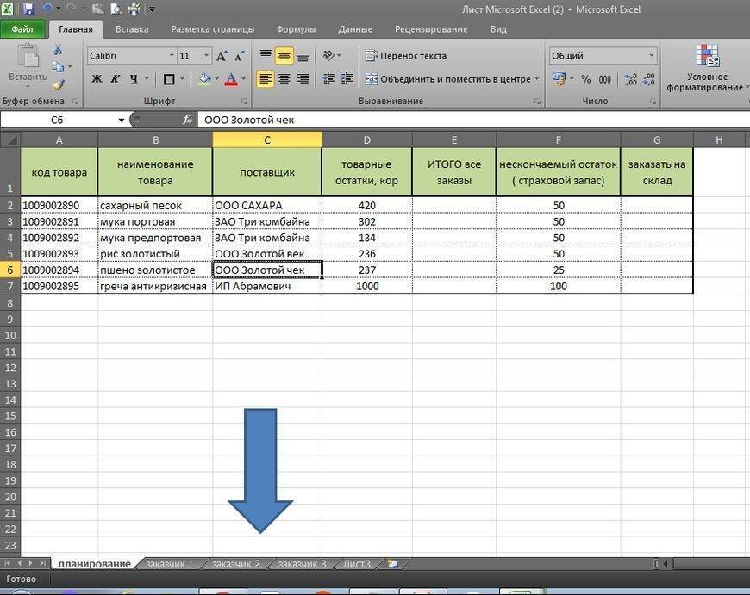750x595 pixels.
Task: Enable Перенос текста wrap text
Action: (409, 56)
